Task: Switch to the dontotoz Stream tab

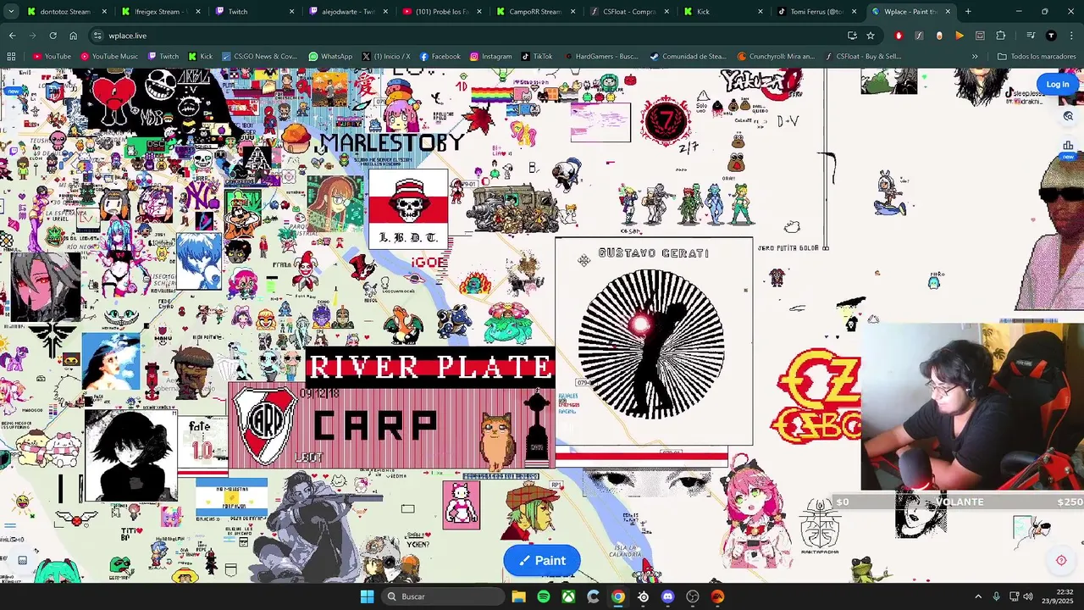Action: coord(68,12)
